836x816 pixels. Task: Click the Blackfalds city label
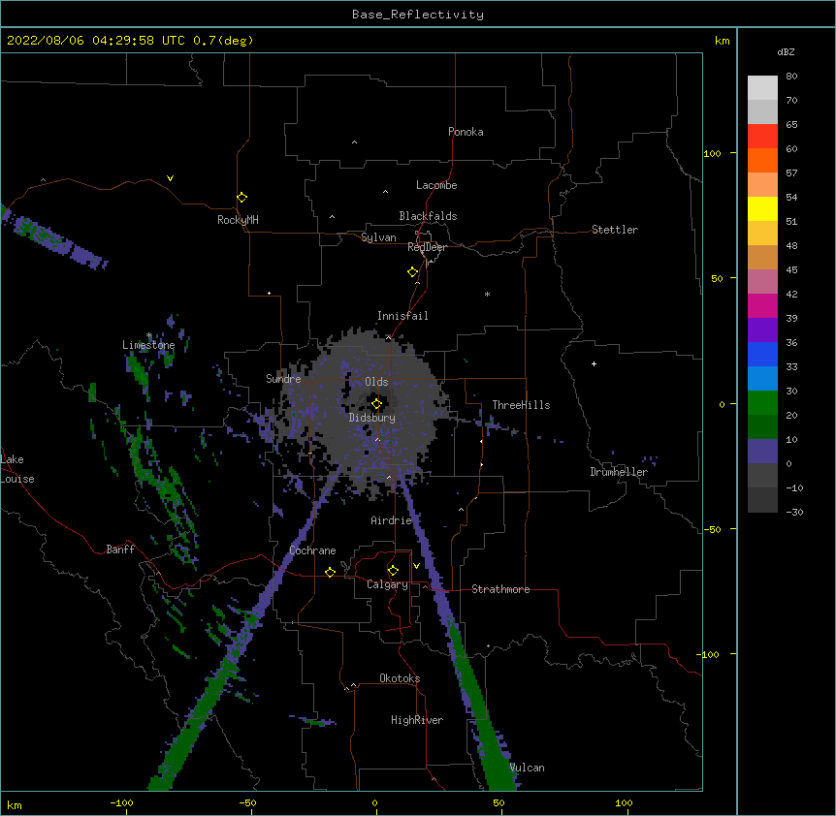click(428, 216)
